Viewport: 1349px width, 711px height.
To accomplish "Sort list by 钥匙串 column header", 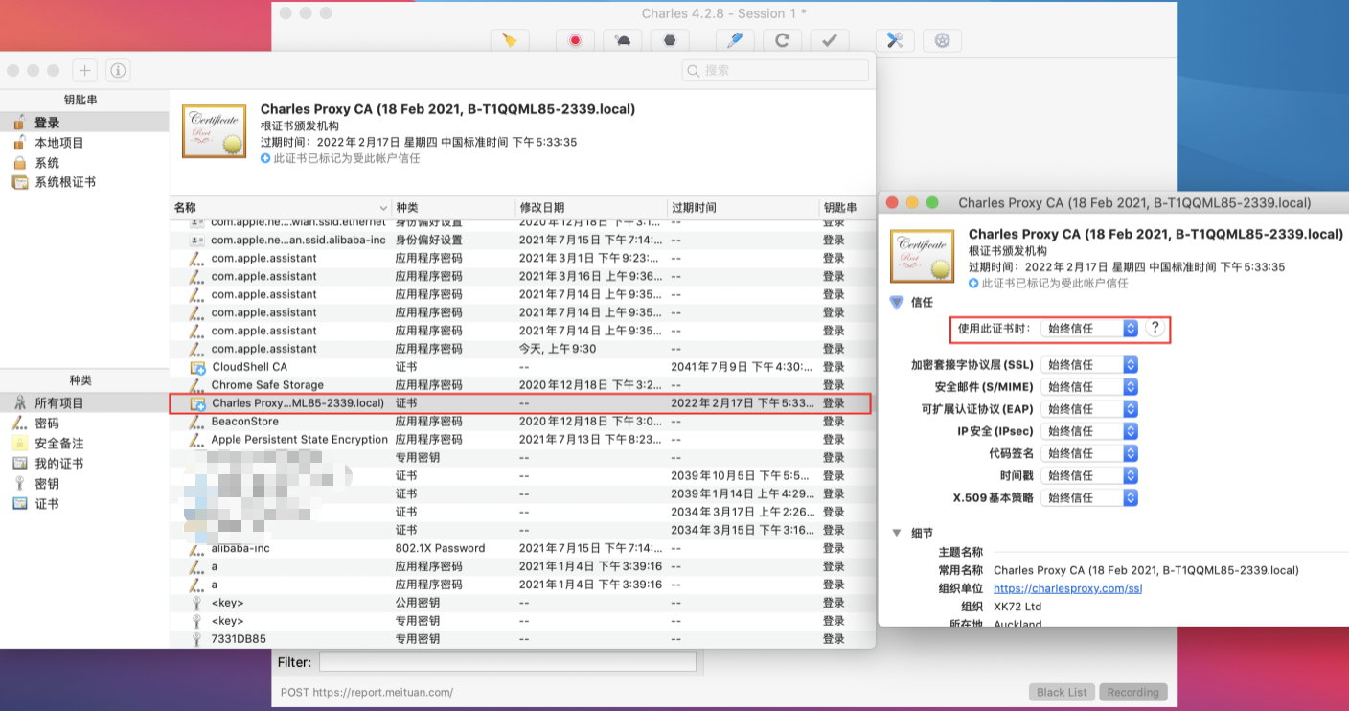I will (x=847, y=208).
